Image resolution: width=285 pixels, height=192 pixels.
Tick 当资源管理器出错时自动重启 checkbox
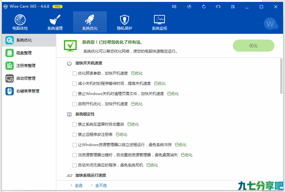click(x=74, y=155)
